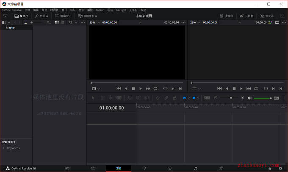This screenshot has width=288, height=172.
Task: Click the blue flag clip icon
Action: click(x=184, y=98)
